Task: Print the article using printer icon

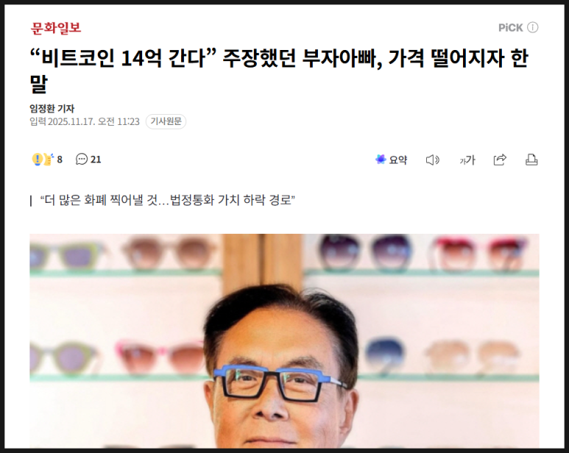Action: point(531,160)
